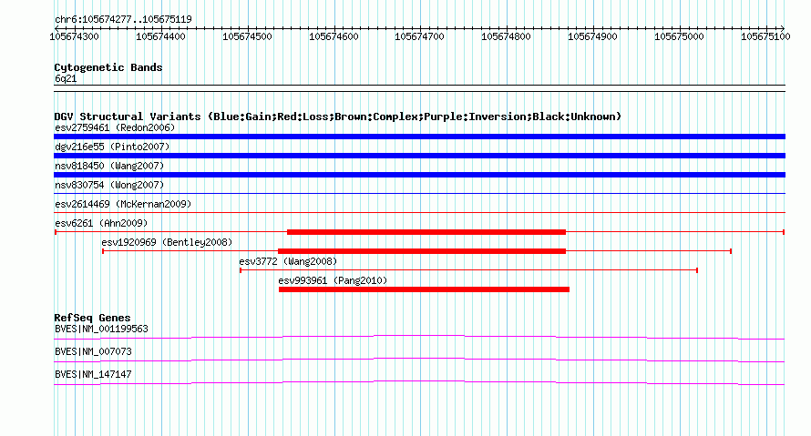Click the chr6:105674277..105675119 region label

pyautogui.click(x=123, y=19)
